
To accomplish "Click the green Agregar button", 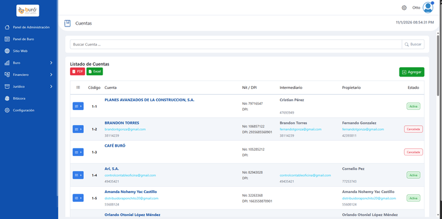I will pos(411,72).
